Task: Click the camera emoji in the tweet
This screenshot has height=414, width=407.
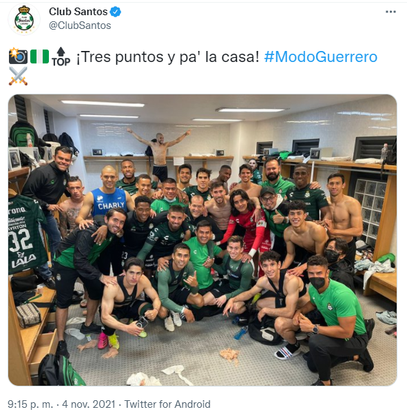Action: 18,56
